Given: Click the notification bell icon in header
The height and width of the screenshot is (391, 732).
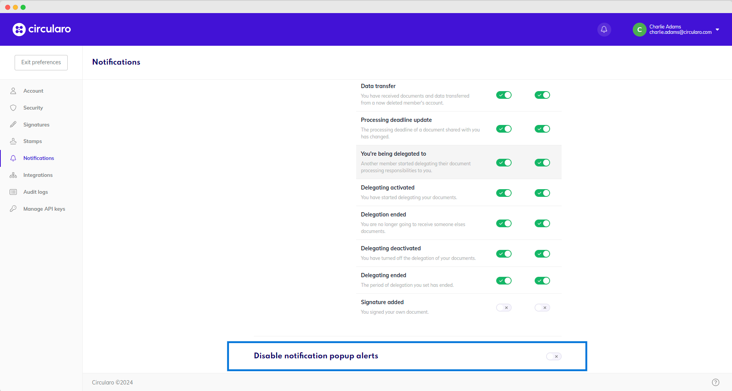Looking at the screenshot, I should click(x=604, y=29).
